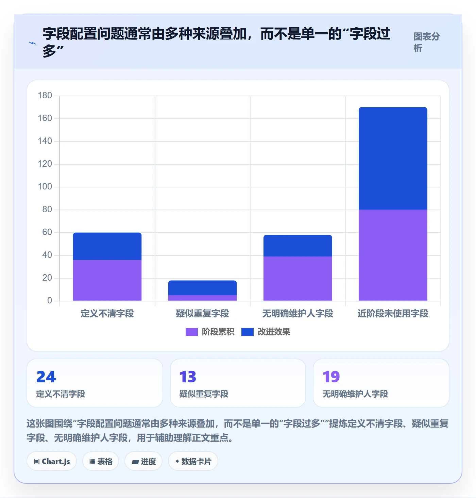The image size is (476, 498).
Task: Select the 进度 tag
Action: pos(143,461)
